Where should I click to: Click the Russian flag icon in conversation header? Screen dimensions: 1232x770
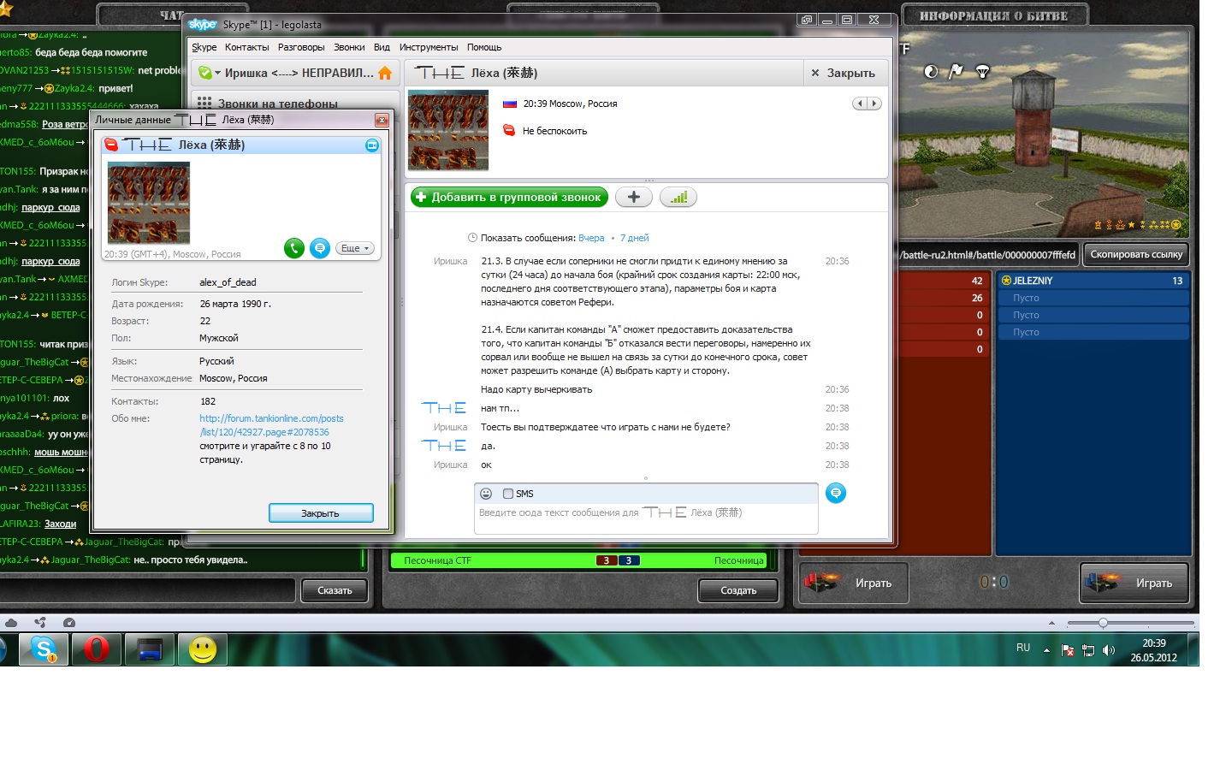tap(510, 104)
